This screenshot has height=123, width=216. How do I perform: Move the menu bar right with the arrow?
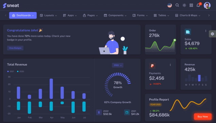tap(209, 15)
